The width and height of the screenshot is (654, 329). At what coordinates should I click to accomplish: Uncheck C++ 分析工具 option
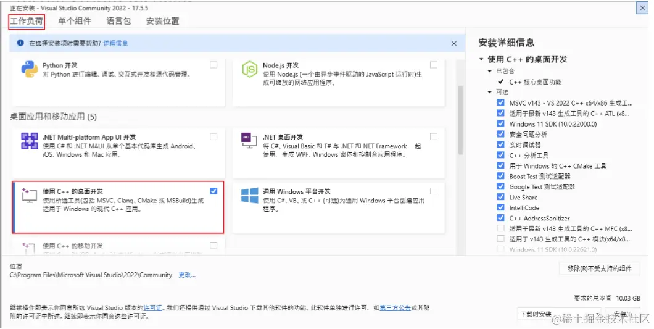pyautogui.click(x=500, y=155)
